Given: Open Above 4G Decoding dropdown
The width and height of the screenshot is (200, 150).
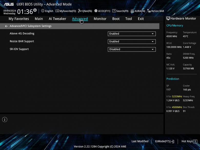Looking at the screenshot, I should click(x=132, y=34).
